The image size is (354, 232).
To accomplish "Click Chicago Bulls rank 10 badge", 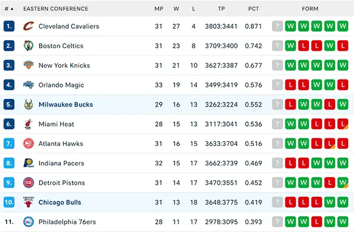I will click(x=9, y=203).
